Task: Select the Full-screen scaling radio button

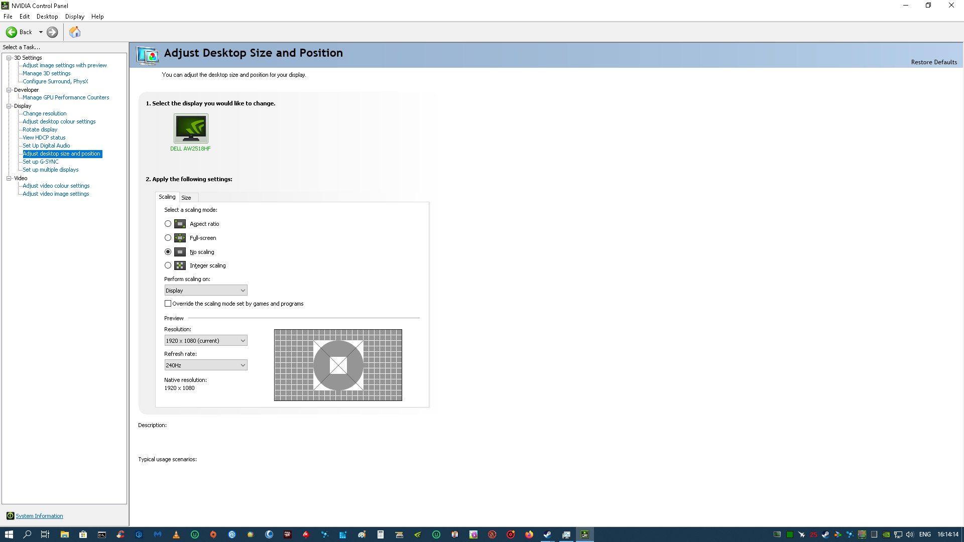Action: tap(168, 238)
